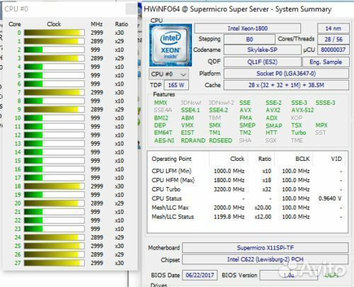Screen dimensions: 354x287
Task: Click the VMX feature label
Action: tap(187, 125)
